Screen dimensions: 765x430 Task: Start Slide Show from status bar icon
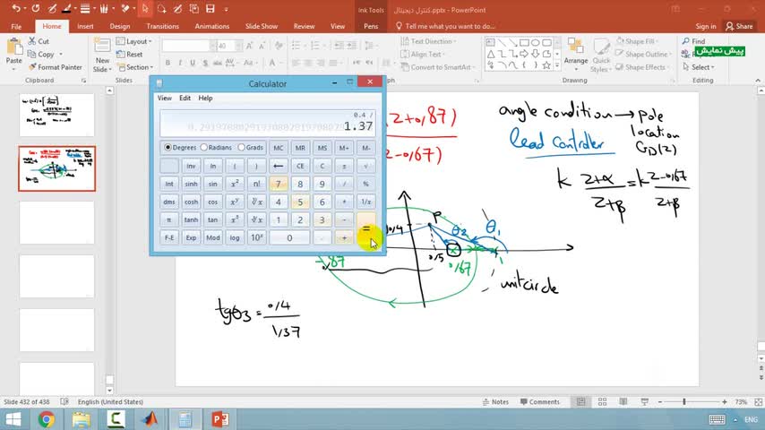(644, 401)
